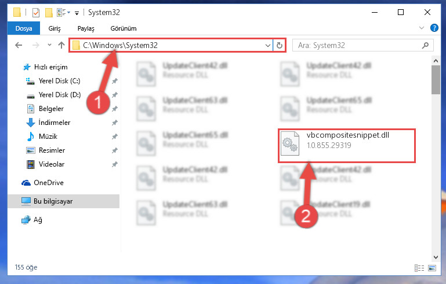Switch to details list view icon
This screenshot has width=446, height=284.
pos(419,268)
